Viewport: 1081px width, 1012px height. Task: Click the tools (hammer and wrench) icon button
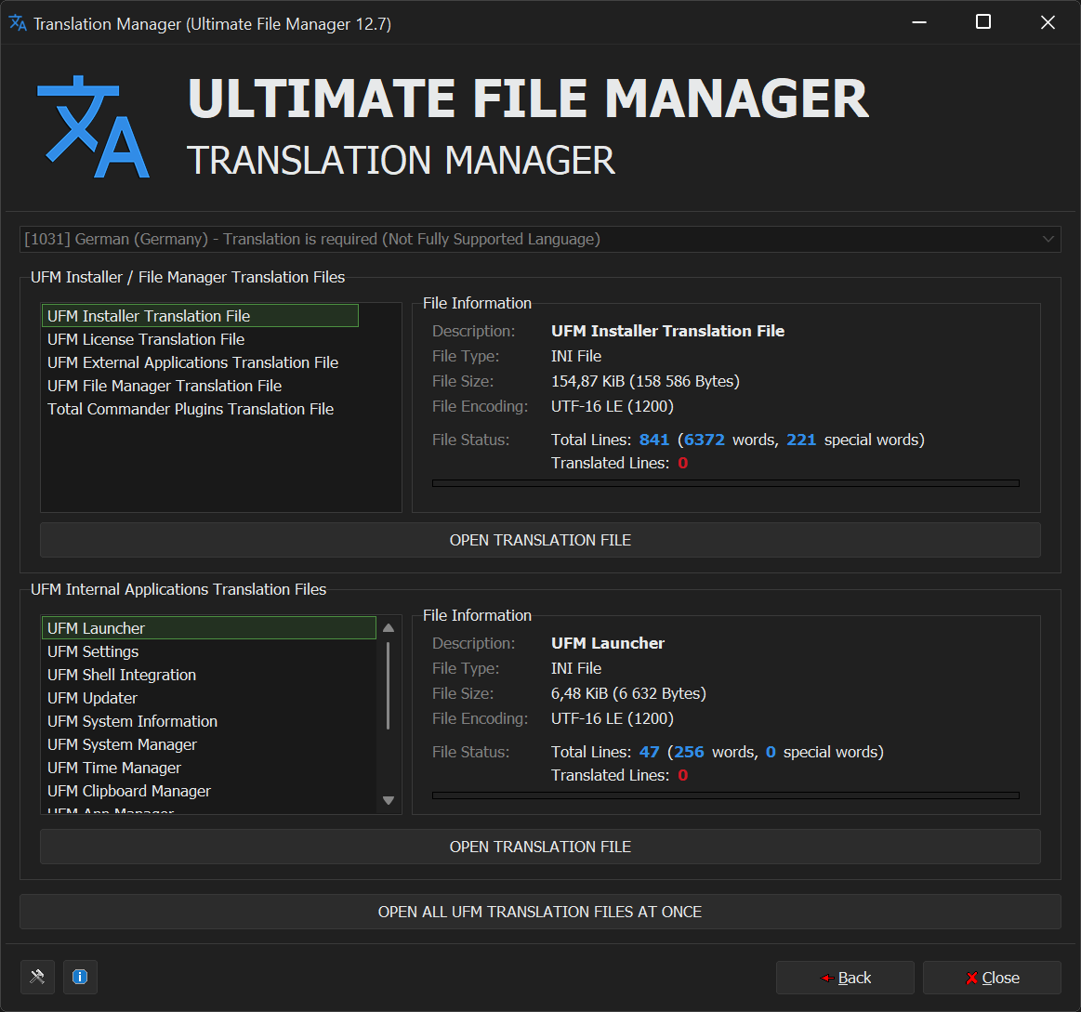(37, 977)
